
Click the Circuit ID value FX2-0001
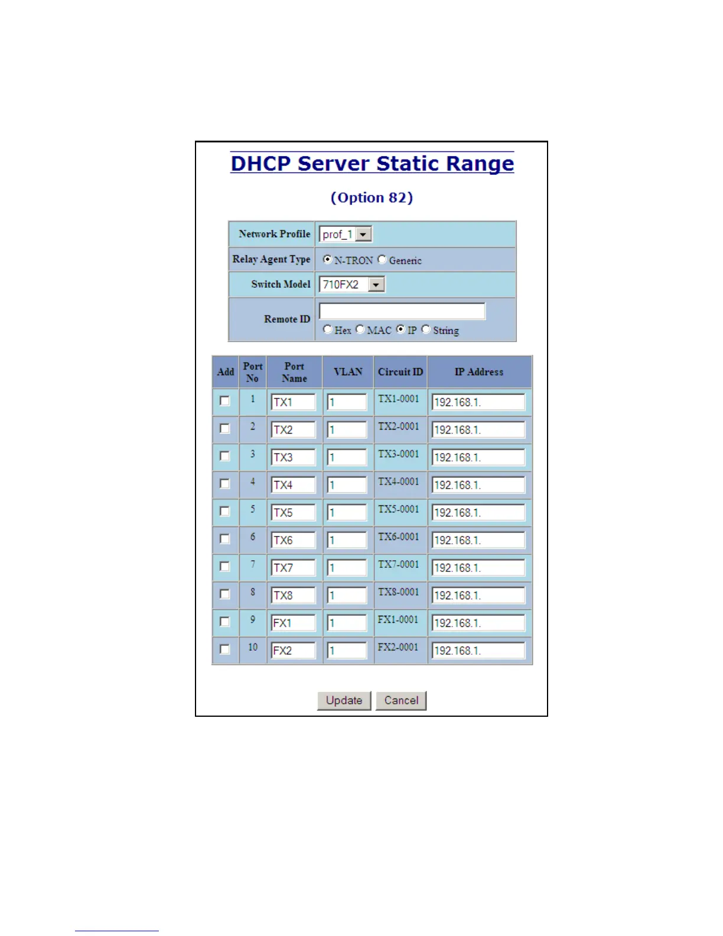pyautogui.click(x=398, y=647)
